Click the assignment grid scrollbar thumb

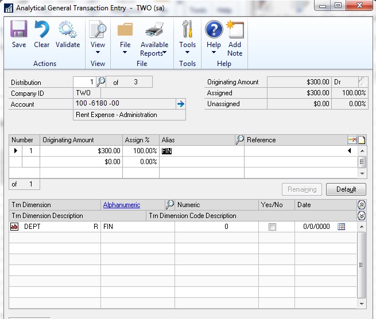pos(362,162)
